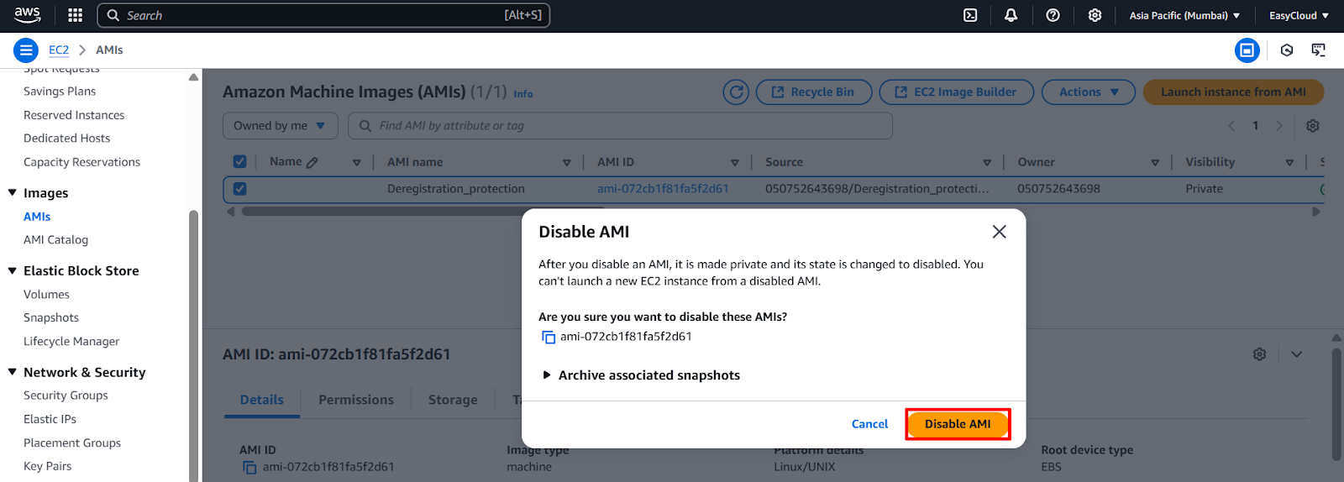Toggle the select-all AMIs checkbox
Image resolution: width=1344 pixels, height=482 pixels.
pos(239,162)
